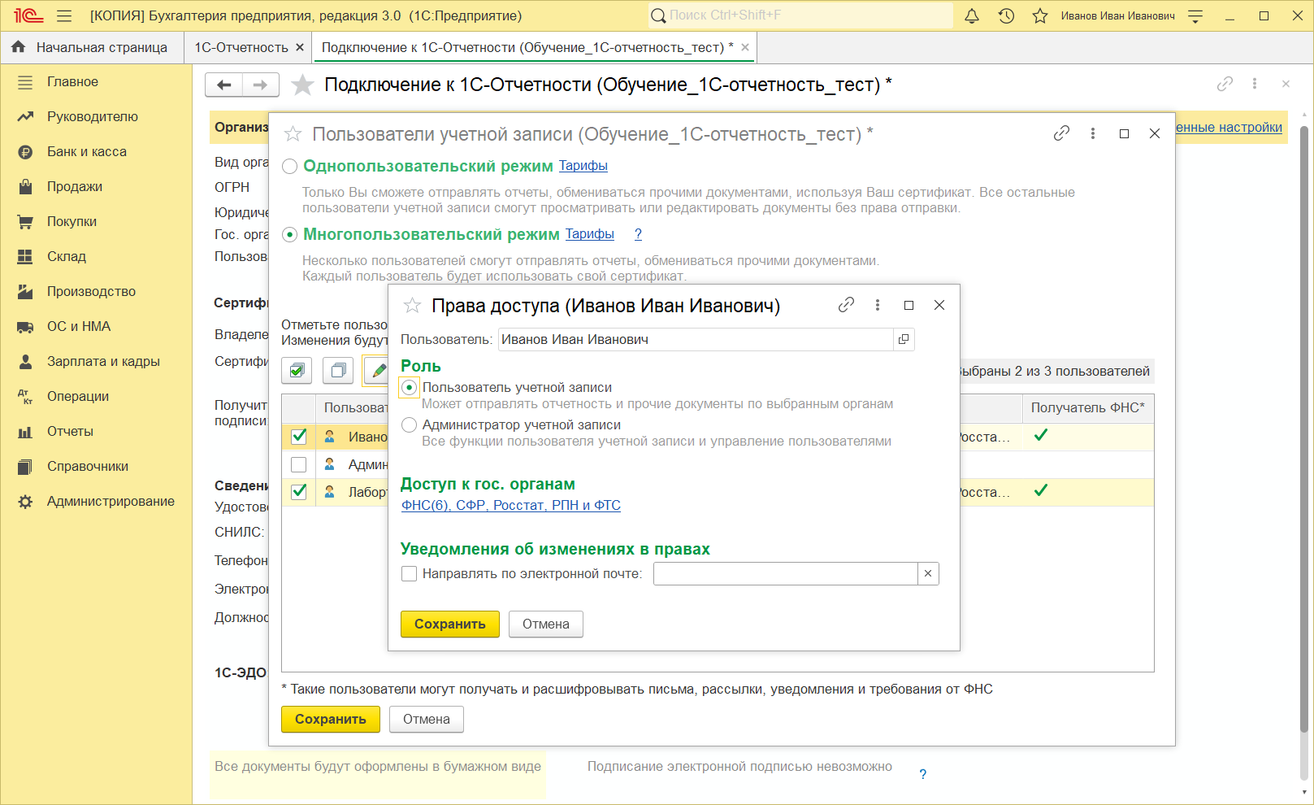Choose role Пользователь учетной записи

pos(410,388)
